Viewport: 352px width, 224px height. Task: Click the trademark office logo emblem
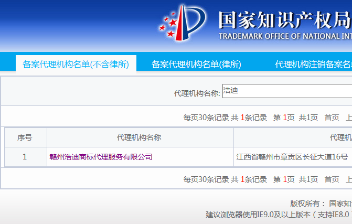click(x=182, y=23)
